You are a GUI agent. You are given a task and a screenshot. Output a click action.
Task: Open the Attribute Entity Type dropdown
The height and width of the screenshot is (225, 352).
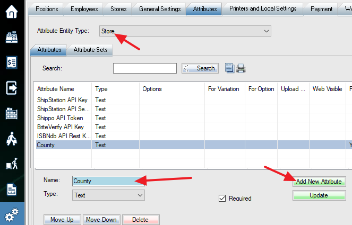[185, 31]
